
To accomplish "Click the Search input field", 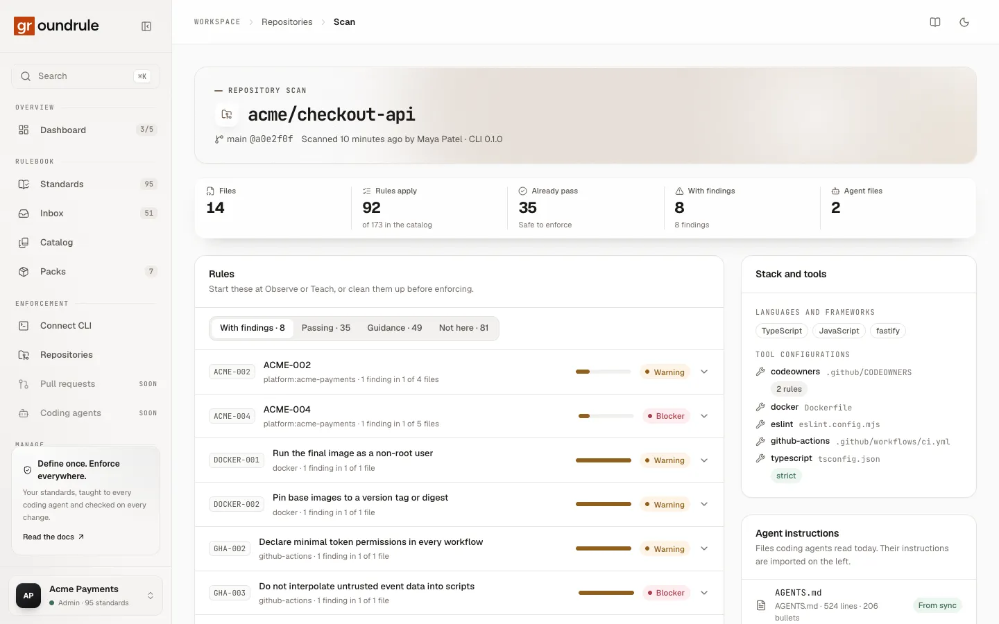I will tap(86, 76).
